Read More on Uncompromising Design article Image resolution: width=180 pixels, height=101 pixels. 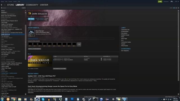click(x=31, y=92)
